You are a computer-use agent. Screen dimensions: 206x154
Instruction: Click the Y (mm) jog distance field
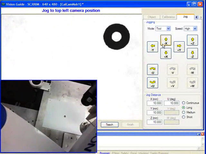coord(154,113)
